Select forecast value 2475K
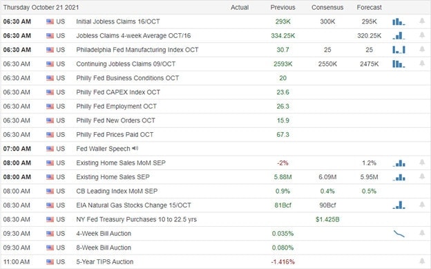This screenshot has width=431, height=269. [x=369, y=64]
